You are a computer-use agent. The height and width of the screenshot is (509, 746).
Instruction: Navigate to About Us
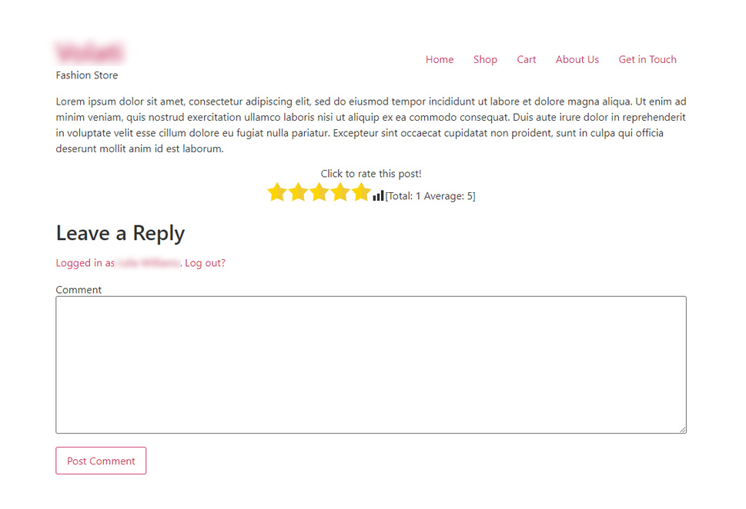pos(577,59)
